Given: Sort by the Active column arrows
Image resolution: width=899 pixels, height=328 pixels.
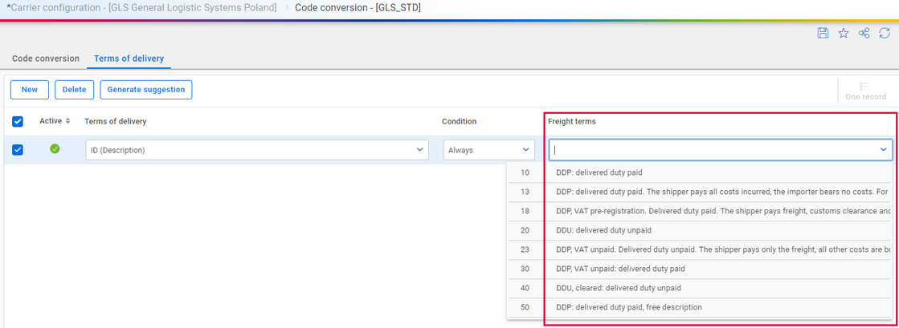Looking at the screenshot, I should click(x=67, y=121).
